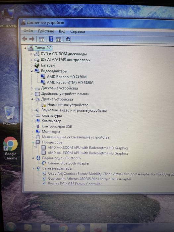Select AMD Radeon(TM) HD 6480G
Image resolution: width=174 pixels, height=232 pixels.
tap(70, 83)
